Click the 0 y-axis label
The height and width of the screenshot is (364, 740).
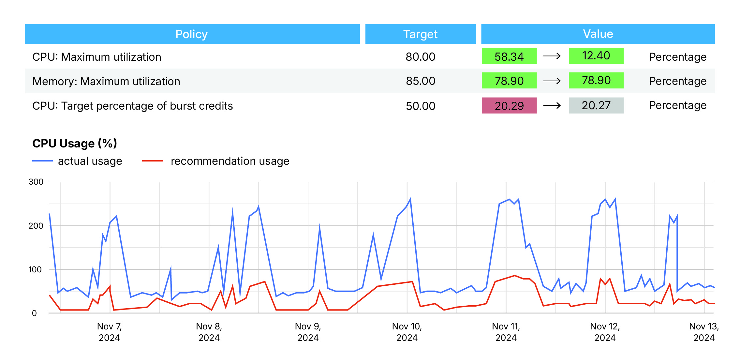pos(34,313)
